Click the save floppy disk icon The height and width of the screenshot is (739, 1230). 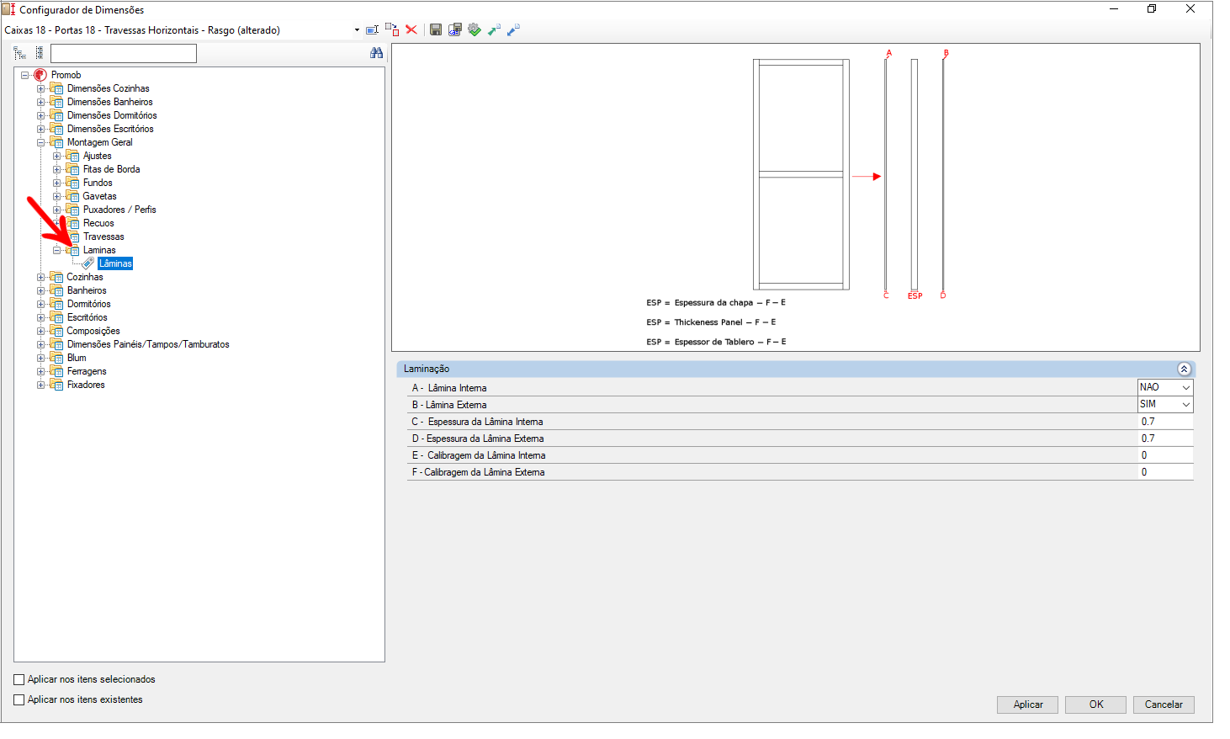pyautogui.click(x=436, y=29)
